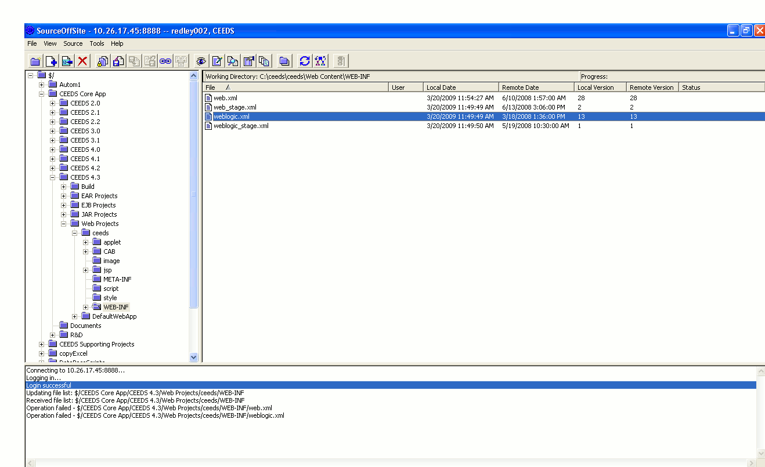
Task: Open the Source menu
Action: click(x=73, y=43)
